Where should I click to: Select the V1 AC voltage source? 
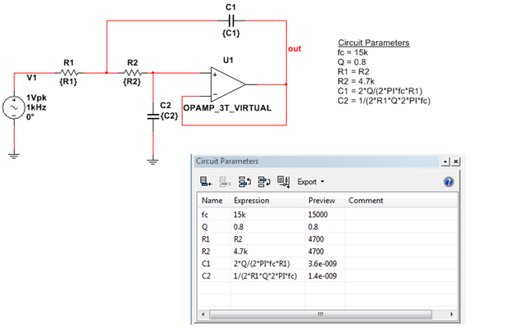pos(15,107)
